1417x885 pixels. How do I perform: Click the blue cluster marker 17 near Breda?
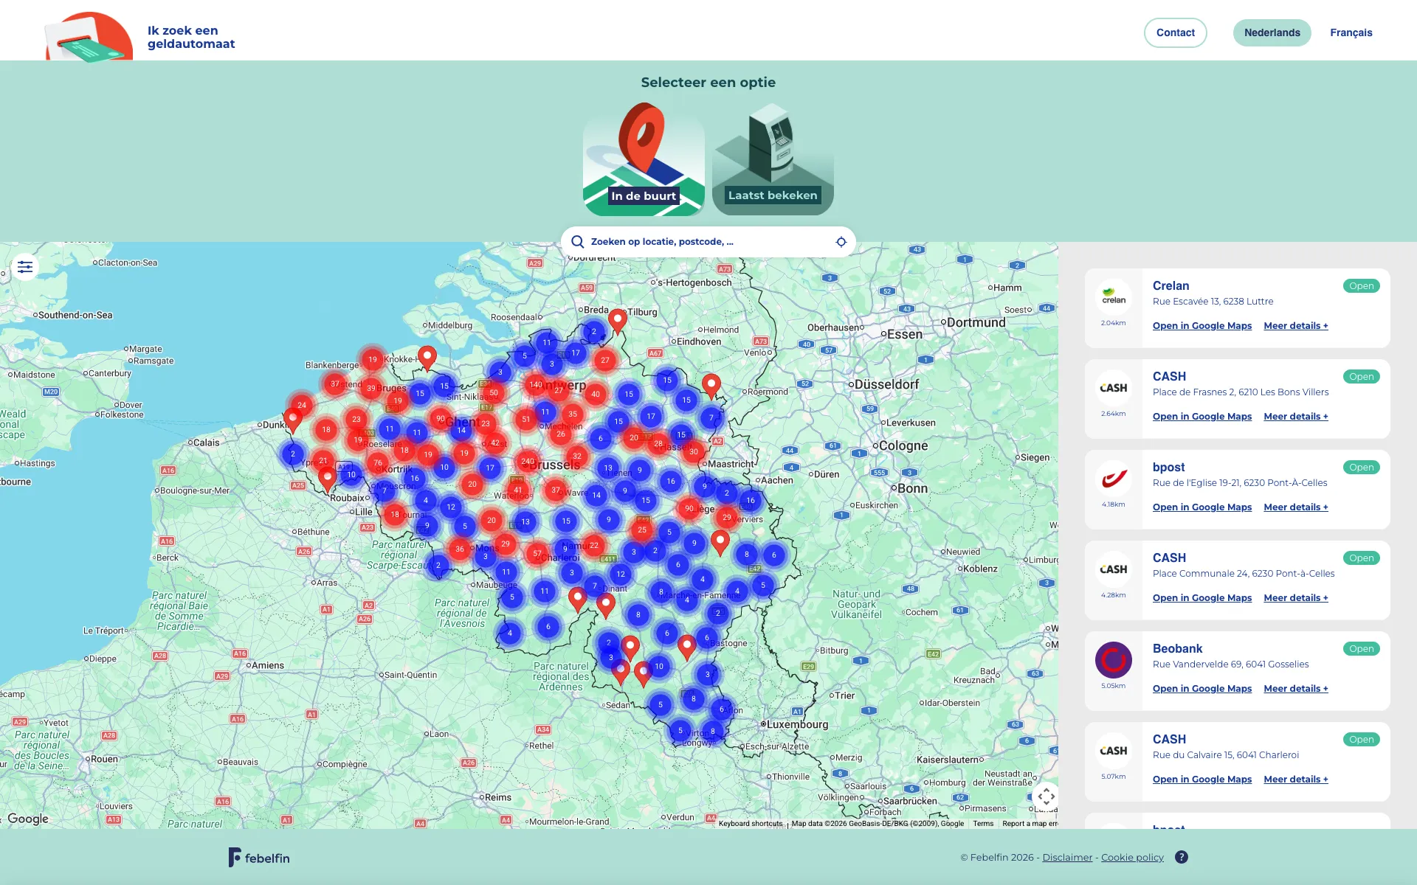[576, 353]
